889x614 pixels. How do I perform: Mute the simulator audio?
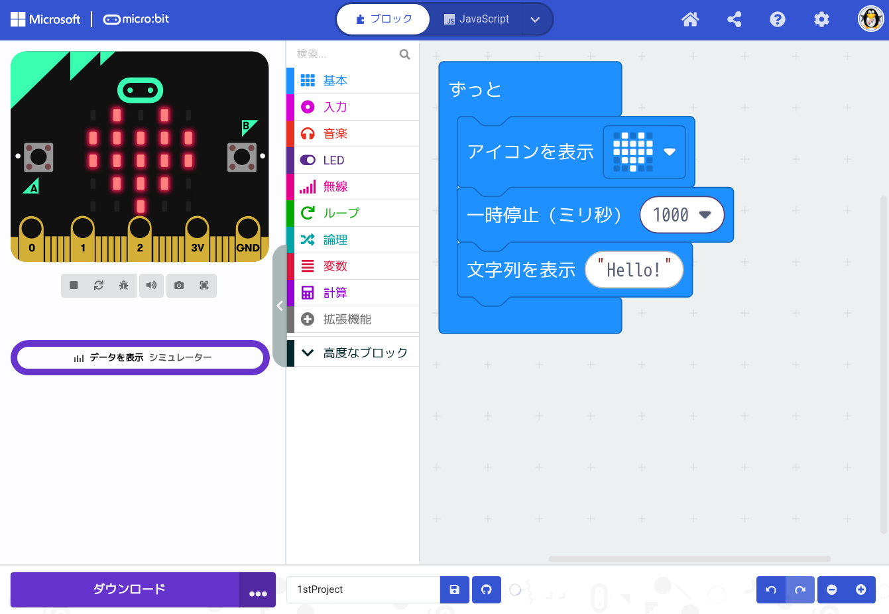tap(151, 285)
